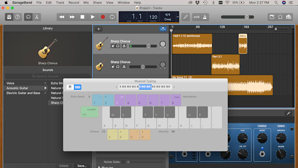Viewport: 298px width, 168px height.
Task: Open the tuner icon
Action: pyautogui.click(x=186, y=17)
